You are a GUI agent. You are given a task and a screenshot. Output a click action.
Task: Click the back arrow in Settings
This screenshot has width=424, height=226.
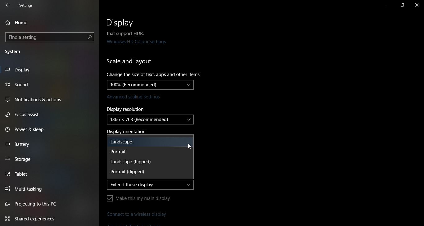(7, 5)
